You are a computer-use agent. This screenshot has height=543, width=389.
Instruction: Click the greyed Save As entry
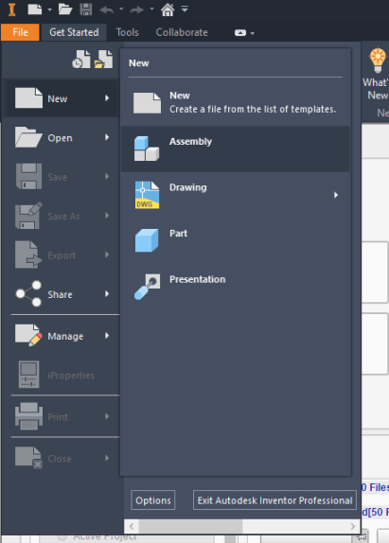(62, 216)
